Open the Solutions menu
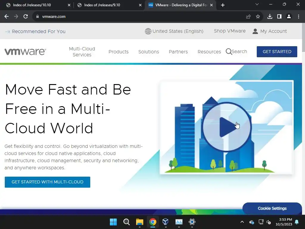 [x=149, y=52]
